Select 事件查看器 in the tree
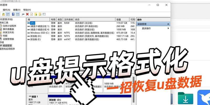 pos(8,29)
